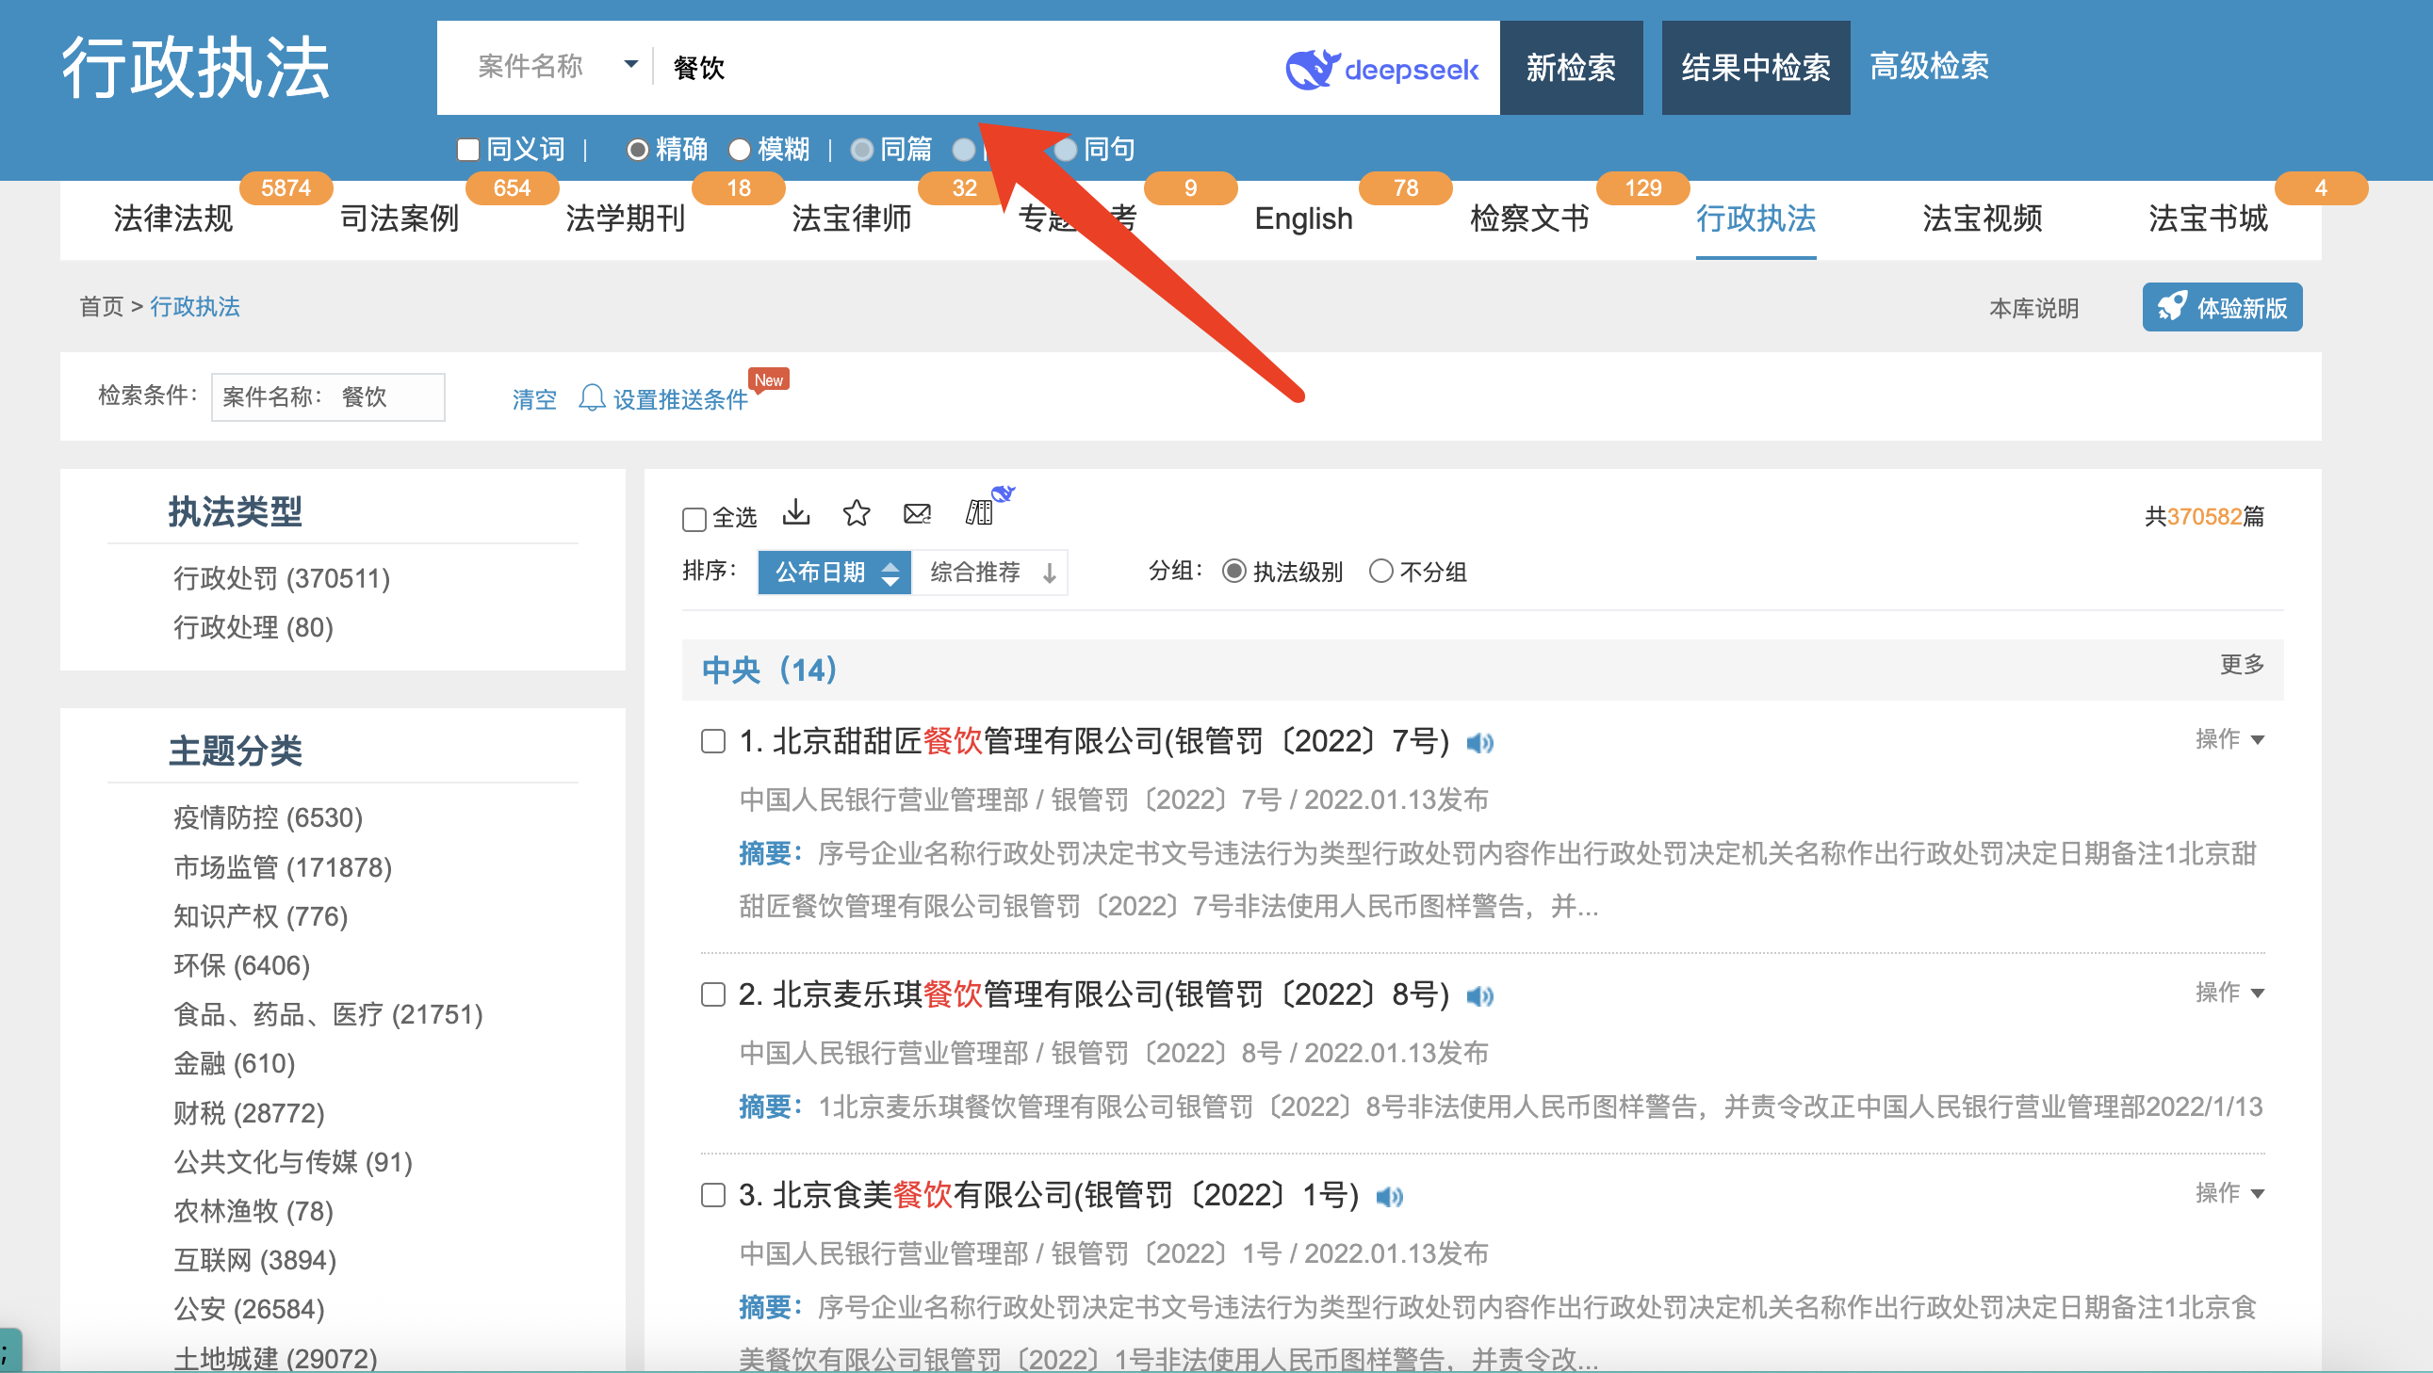Click the 结果中检索 button

coord(1754,68)
